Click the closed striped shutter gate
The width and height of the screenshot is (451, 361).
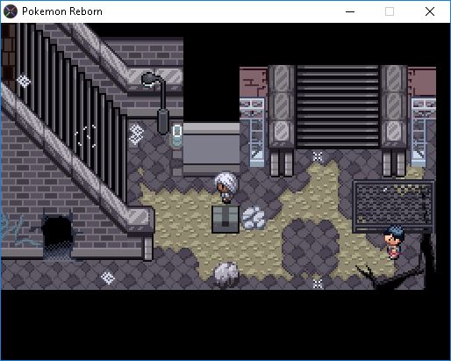click(x=338, y=106)
